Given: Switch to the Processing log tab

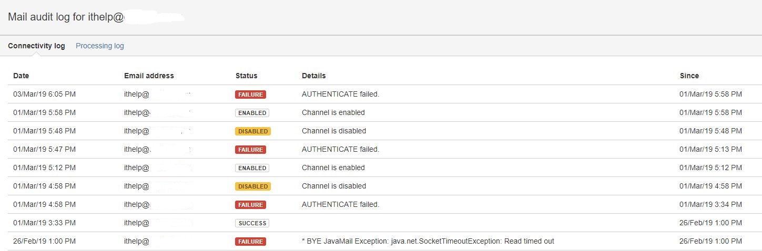Looking at the screenshot, I should tap(100, 46).
